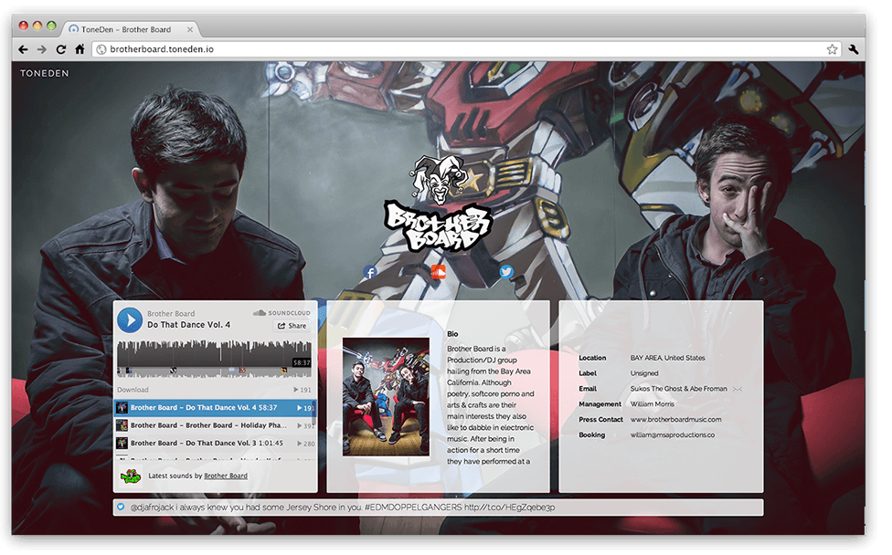
Task: Click the Download link in player
Action: [x=133, y=390]
